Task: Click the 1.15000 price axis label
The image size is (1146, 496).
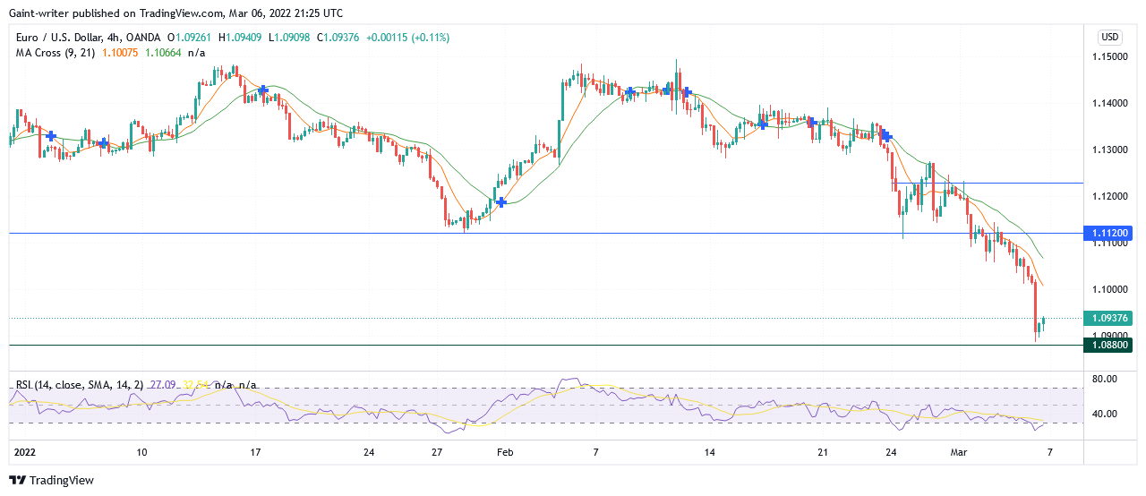Action: click(x=1108, y=57)
